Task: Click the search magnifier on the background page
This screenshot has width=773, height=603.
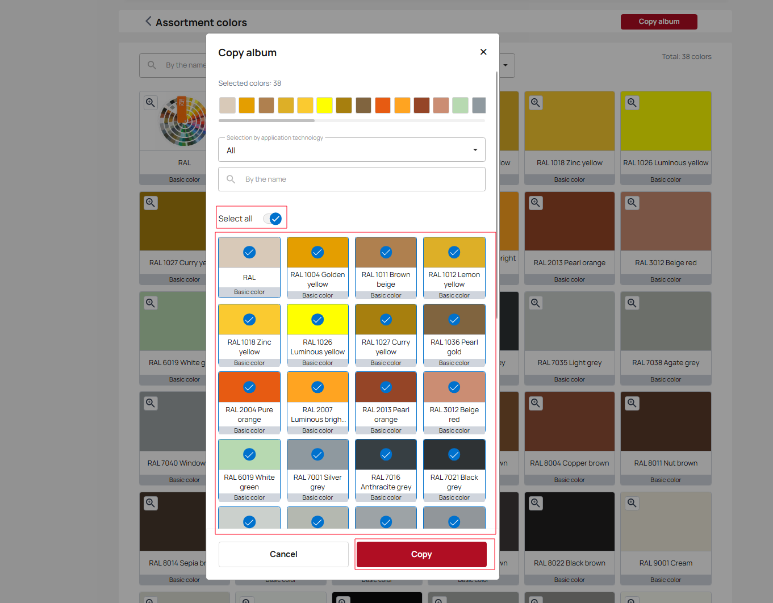Action: [x=152, y=65]
